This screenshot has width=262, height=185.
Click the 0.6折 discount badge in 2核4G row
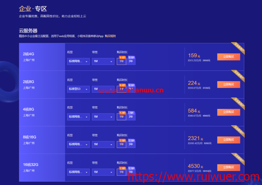123,57
